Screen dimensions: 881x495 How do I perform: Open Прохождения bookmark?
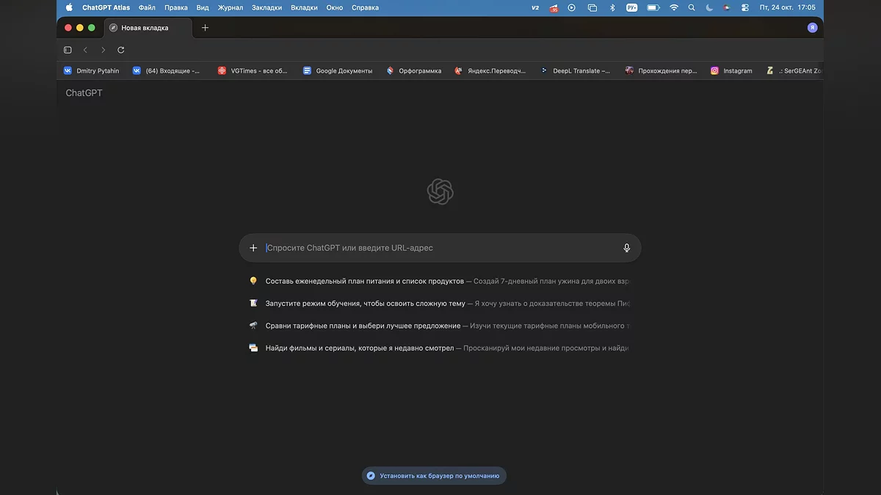click(661, 71)
